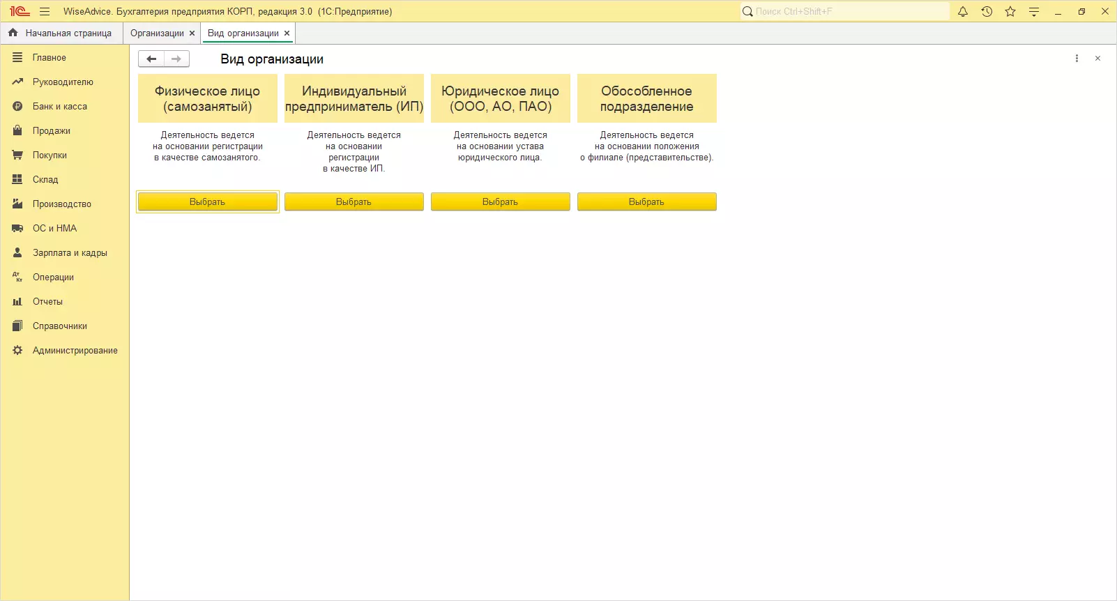Viewport: 1117px width, 601px height.
Task: Click the Главное section icon
Action: pyautogui.click(x=17, y=57)
